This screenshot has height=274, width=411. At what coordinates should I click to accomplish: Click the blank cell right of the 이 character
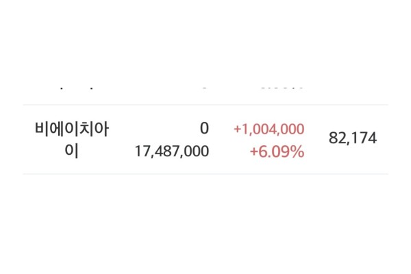[103, 151]
